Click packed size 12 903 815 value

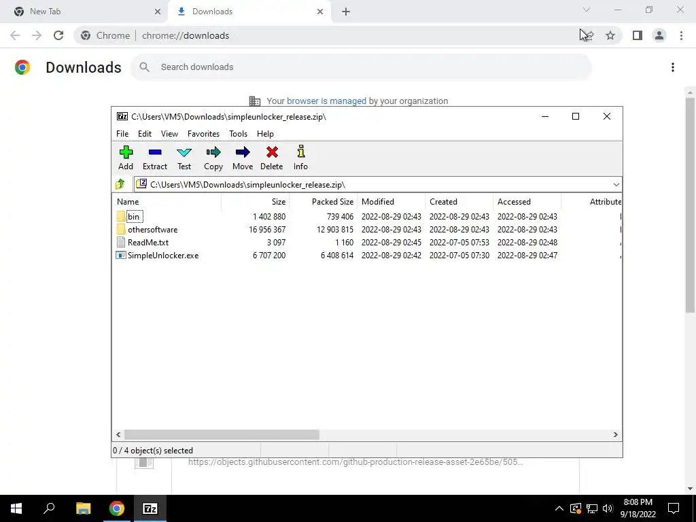(335, 230)
